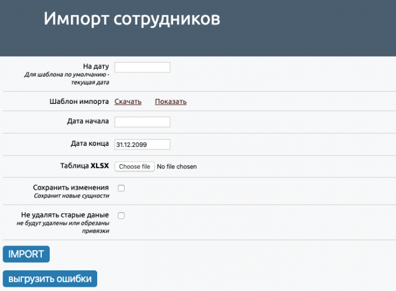Click the "Шаблон импорта" label
The width and height of the screenshot is (396, 291).
(x=79, y=101)
